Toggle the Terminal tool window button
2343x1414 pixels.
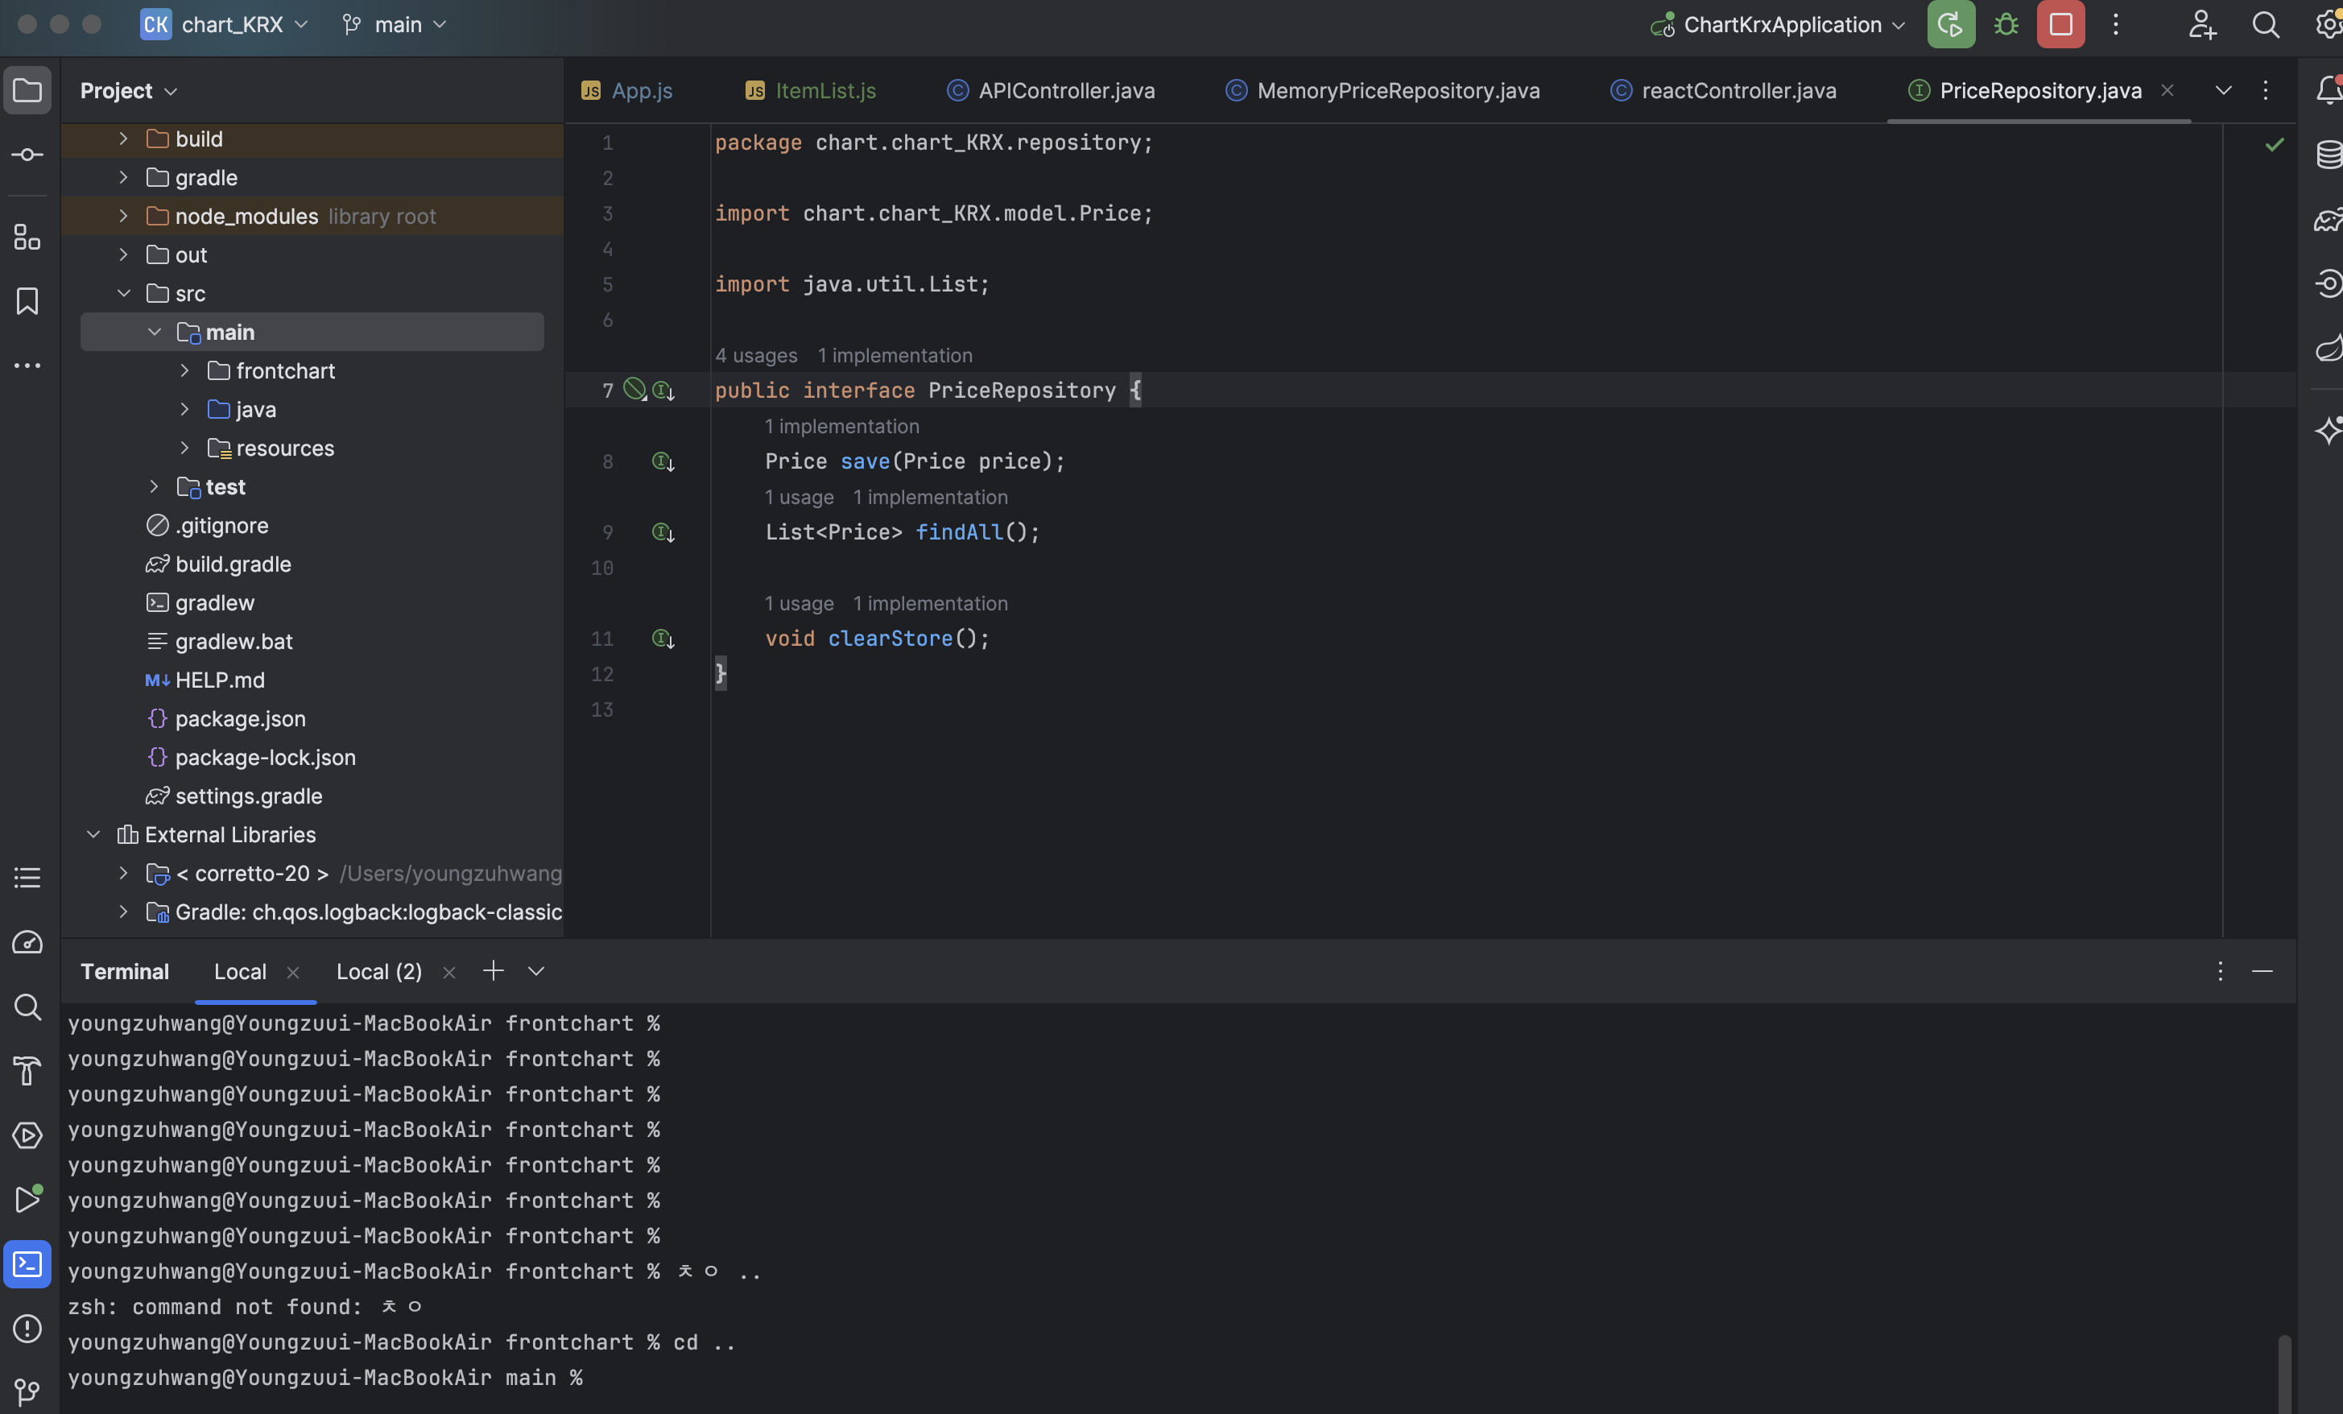pos(27,1263)
